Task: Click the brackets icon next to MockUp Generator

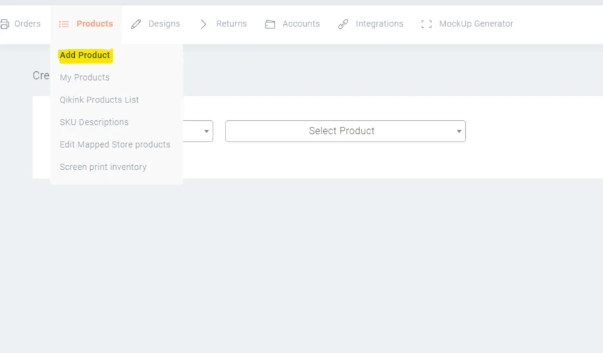Action: 426,24
